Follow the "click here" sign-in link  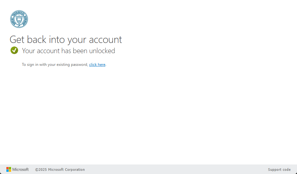[x=97, y=65]
